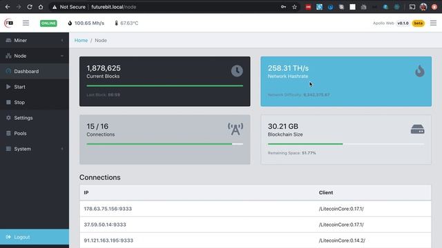The image size is (442, 248).
Task: Bookmark the page with the star icon
Action: (294, 7)
